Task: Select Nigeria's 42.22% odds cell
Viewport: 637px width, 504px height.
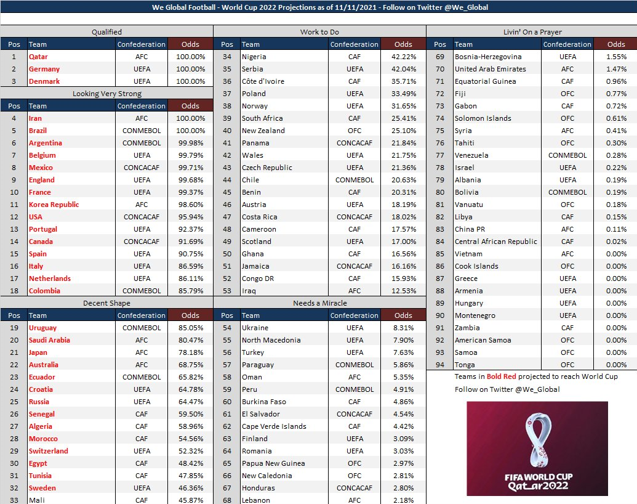Action: pyautogui.click(x=404, y=57)
